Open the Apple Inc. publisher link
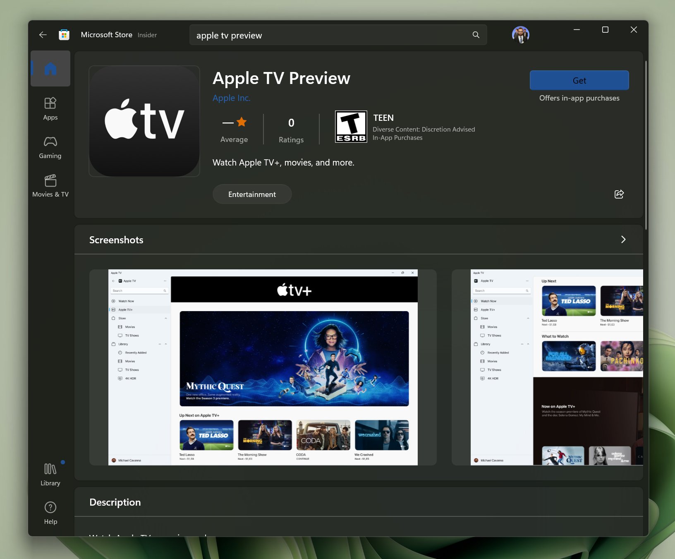 tap(231, 98)
